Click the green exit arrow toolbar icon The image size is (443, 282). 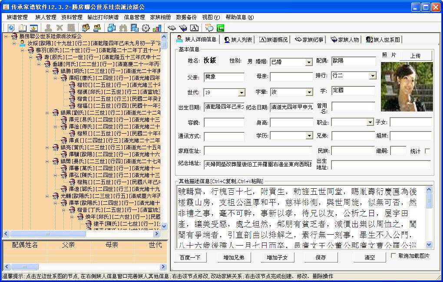coord(220,28)
